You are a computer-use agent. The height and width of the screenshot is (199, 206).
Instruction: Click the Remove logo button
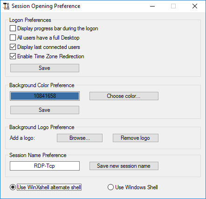click(136, 138)
